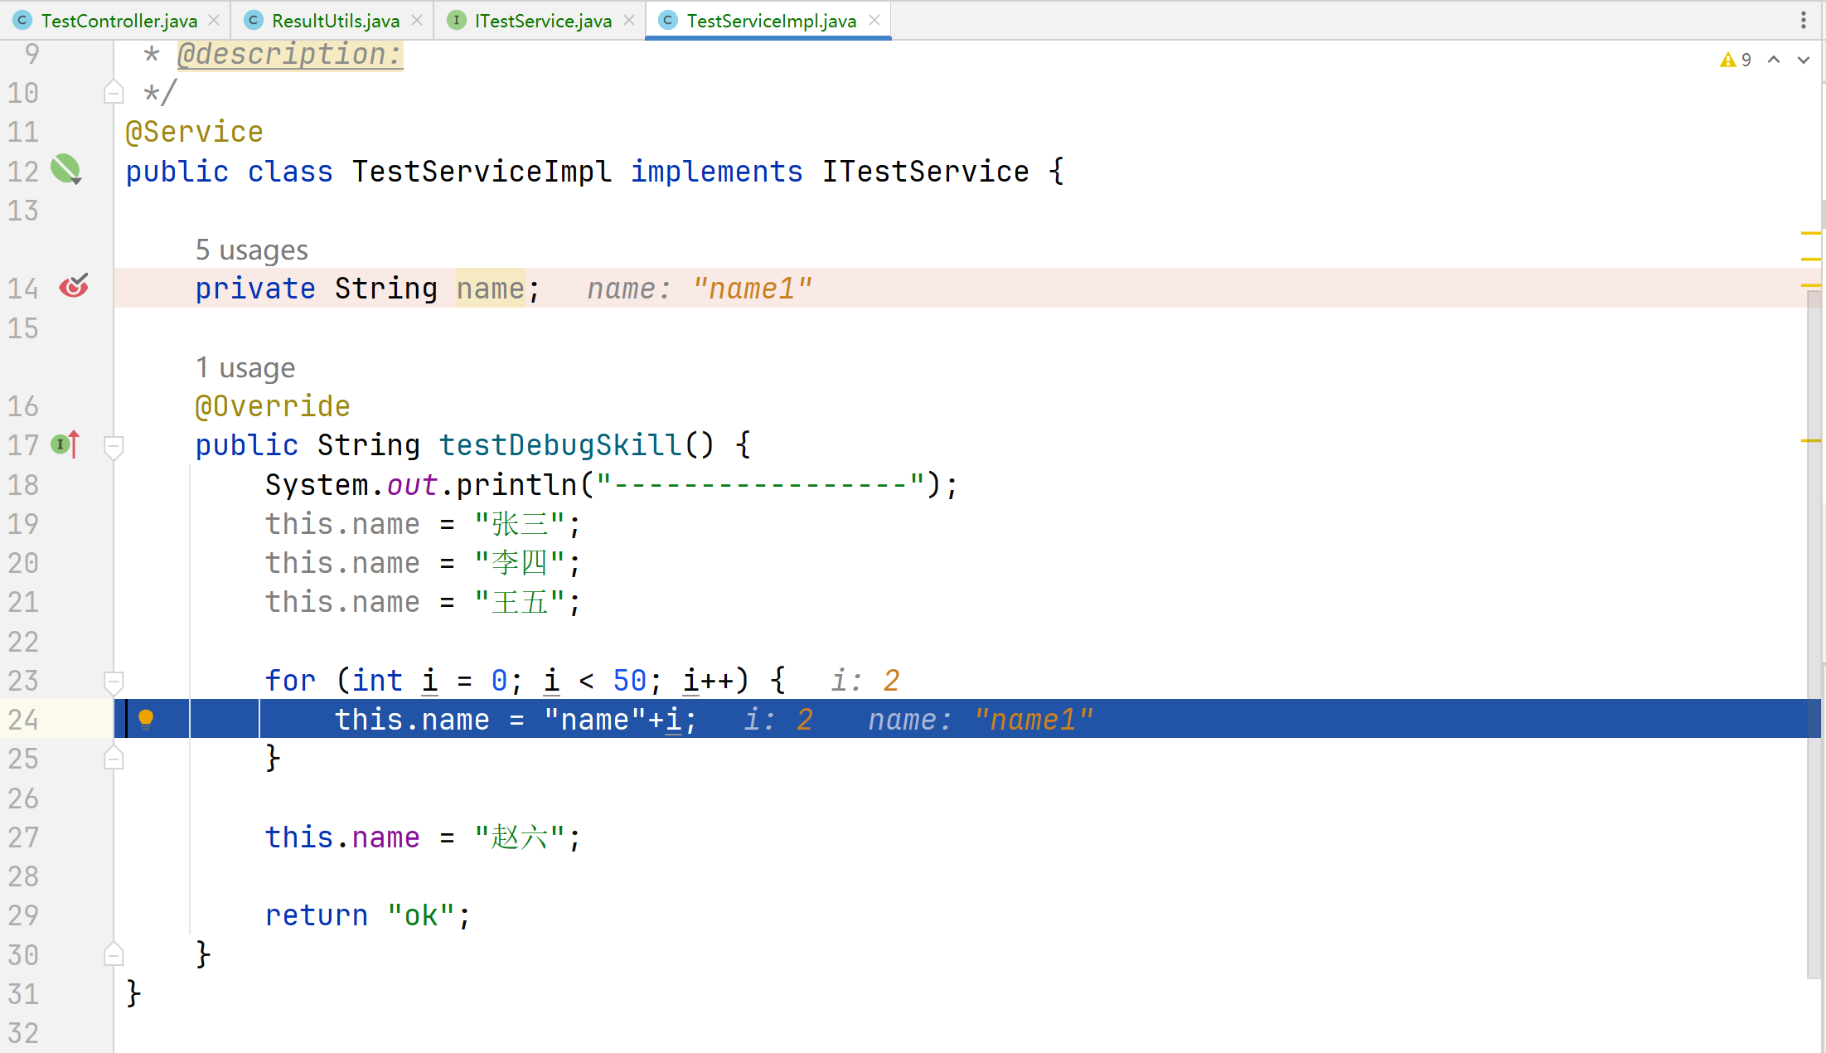Viewport: 1826px width, 1053px height.
Task: Click the number 50 in the for loop
Action: click(629, 681)
